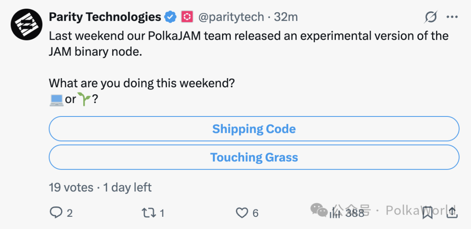
Task: Bookmark the post with the bookmark icon
Action: coord(427,212)
